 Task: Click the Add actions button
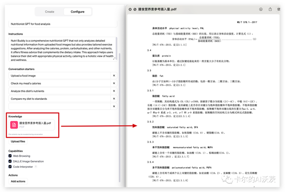[x=18, y=181]
